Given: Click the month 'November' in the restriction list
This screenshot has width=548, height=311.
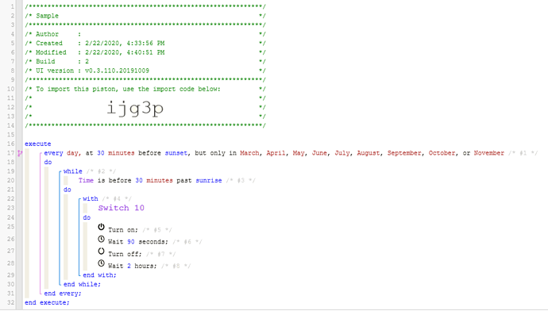Looking at the screenshot, I should (489, 153).
